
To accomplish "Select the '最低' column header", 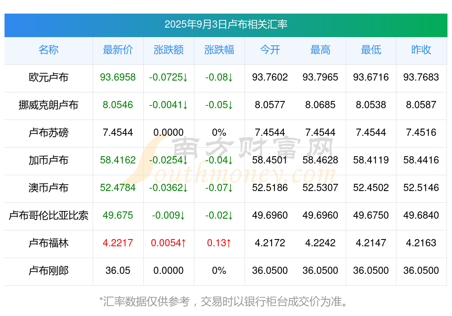I will pyautogui.click(x=371, y=50).
